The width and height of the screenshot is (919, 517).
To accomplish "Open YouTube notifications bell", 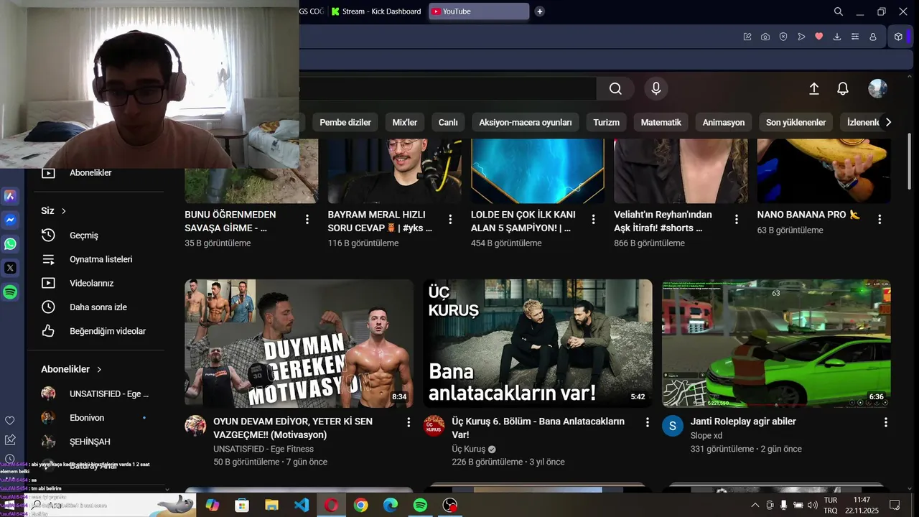I will click(x=843, y=88).
